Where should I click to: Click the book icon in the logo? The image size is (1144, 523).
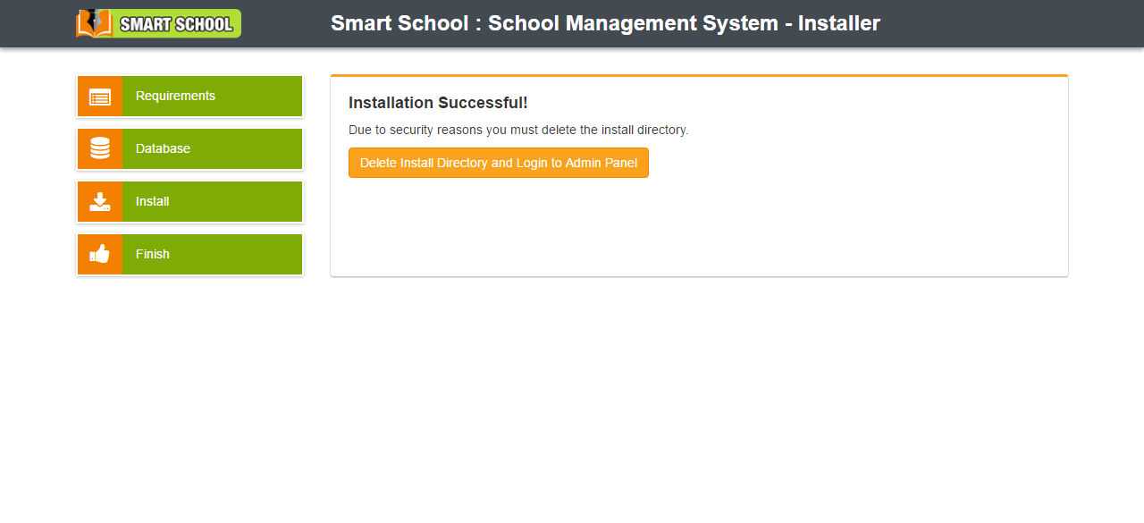click(92, 23)
